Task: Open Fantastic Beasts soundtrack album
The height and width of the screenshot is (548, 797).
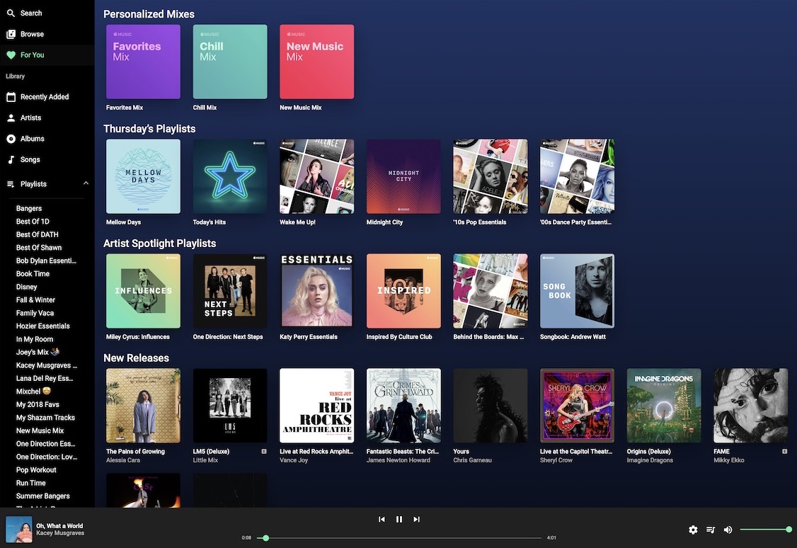Action: [403, 406]
